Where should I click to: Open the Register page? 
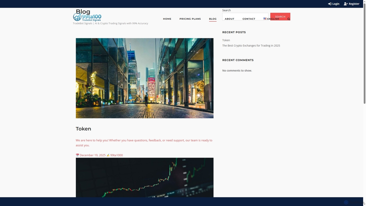click(x=351, y=4)
